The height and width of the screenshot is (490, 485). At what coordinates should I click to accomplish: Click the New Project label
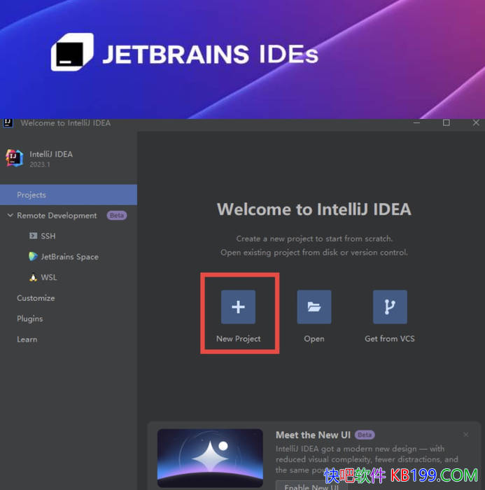pos(239,339)
